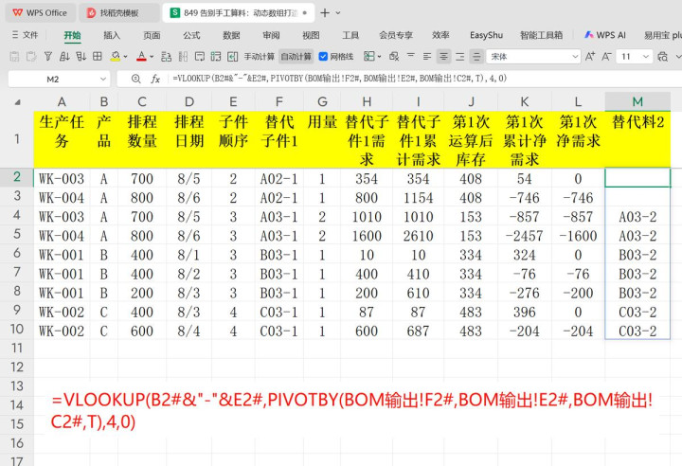Select cell with value -2457
The height and width of the screenshot is (466, 682).
click(524, 236)
